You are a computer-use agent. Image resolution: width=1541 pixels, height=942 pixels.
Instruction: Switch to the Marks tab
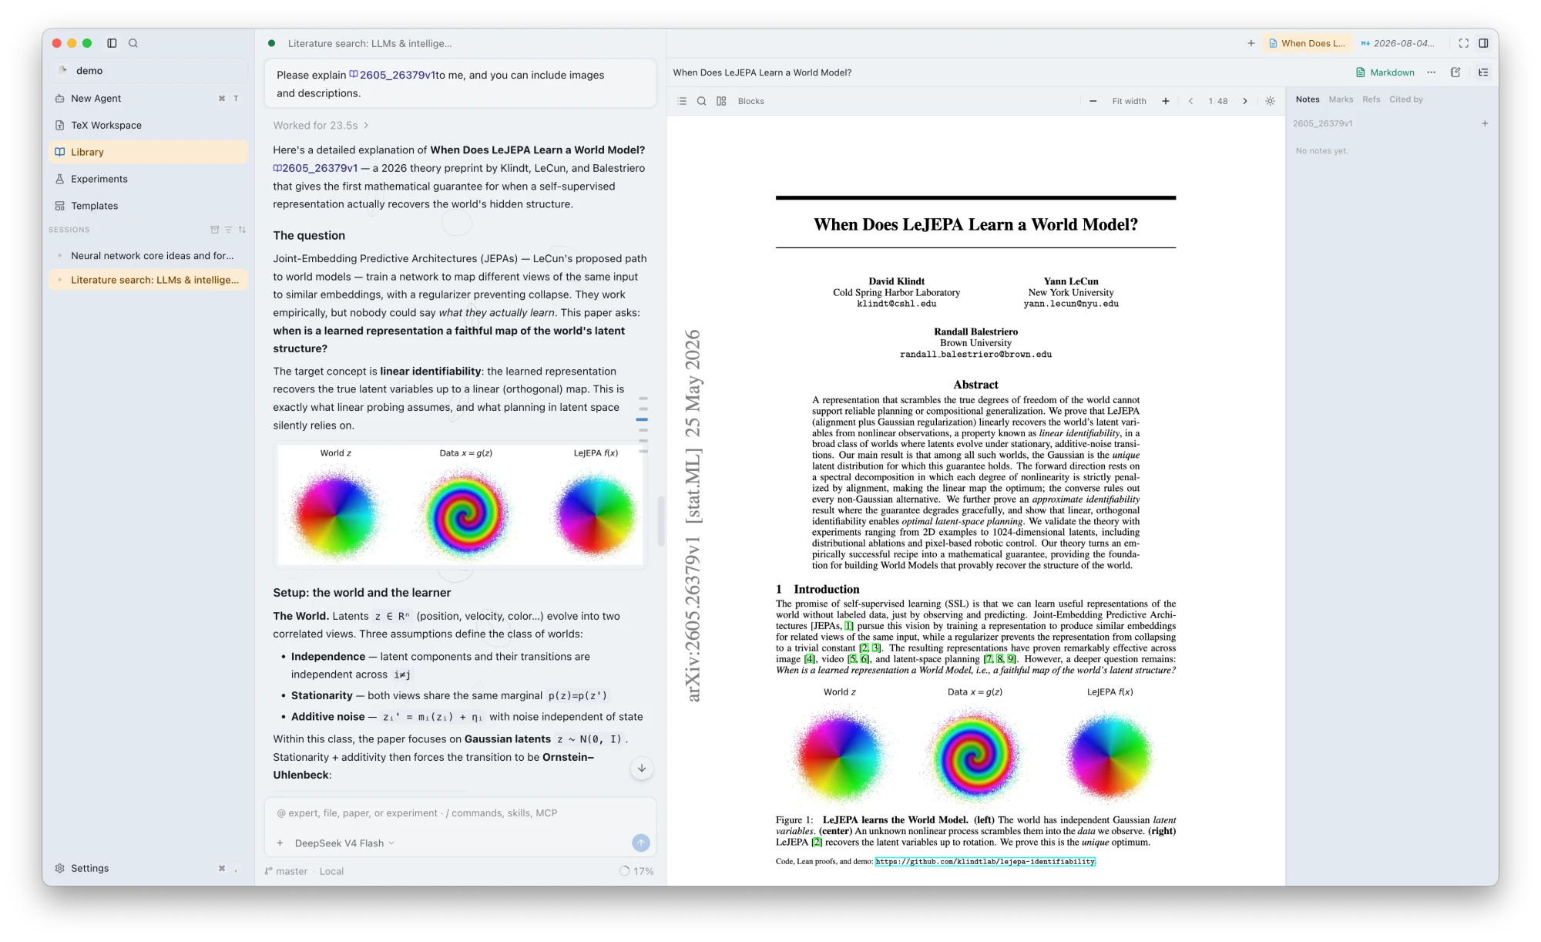1341,99
